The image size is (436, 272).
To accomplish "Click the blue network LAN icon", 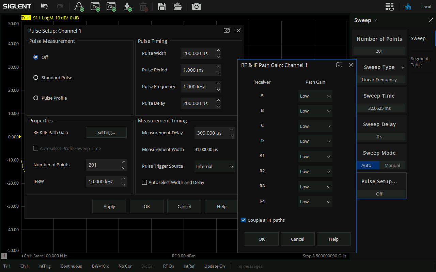I will (408, 6).
